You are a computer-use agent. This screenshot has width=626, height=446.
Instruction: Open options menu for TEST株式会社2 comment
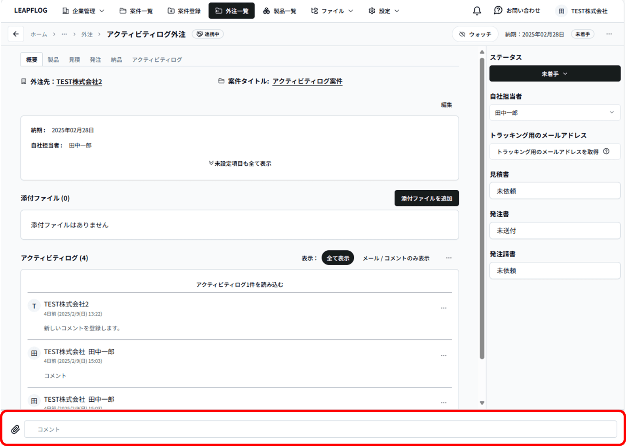444,308
